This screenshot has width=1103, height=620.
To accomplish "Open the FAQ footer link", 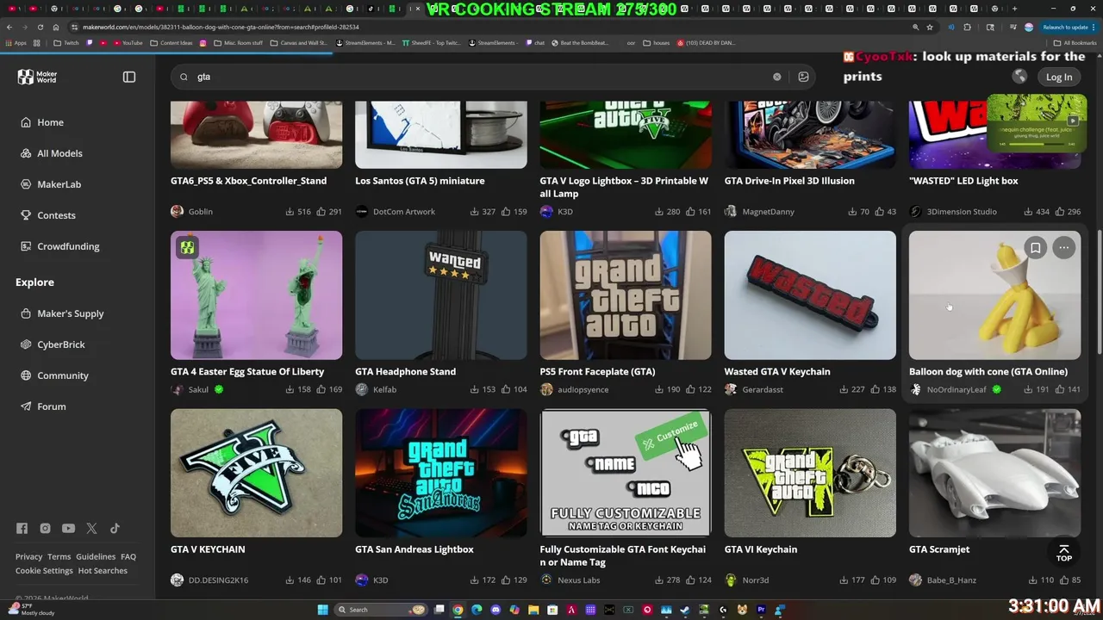I will (x=128, y=556).
